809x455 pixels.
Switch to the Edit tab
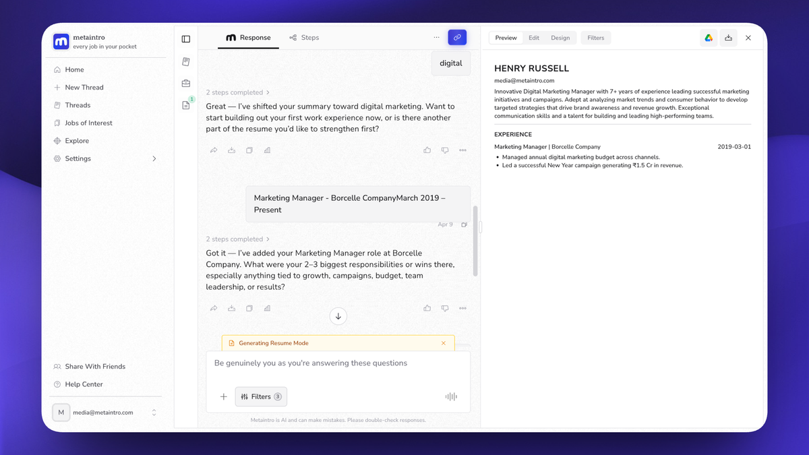coord(534,38)
